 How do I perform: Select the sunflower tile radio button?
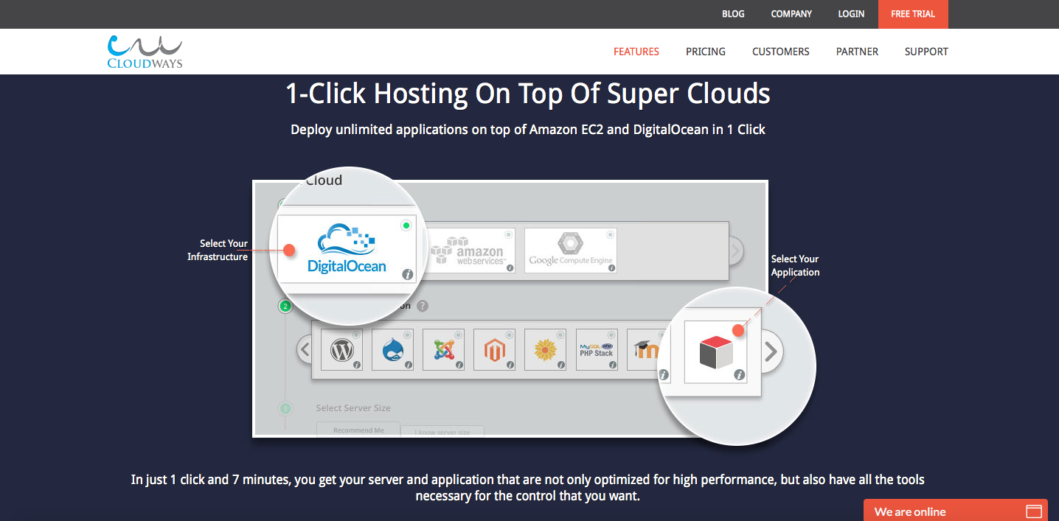coord(560,335)
